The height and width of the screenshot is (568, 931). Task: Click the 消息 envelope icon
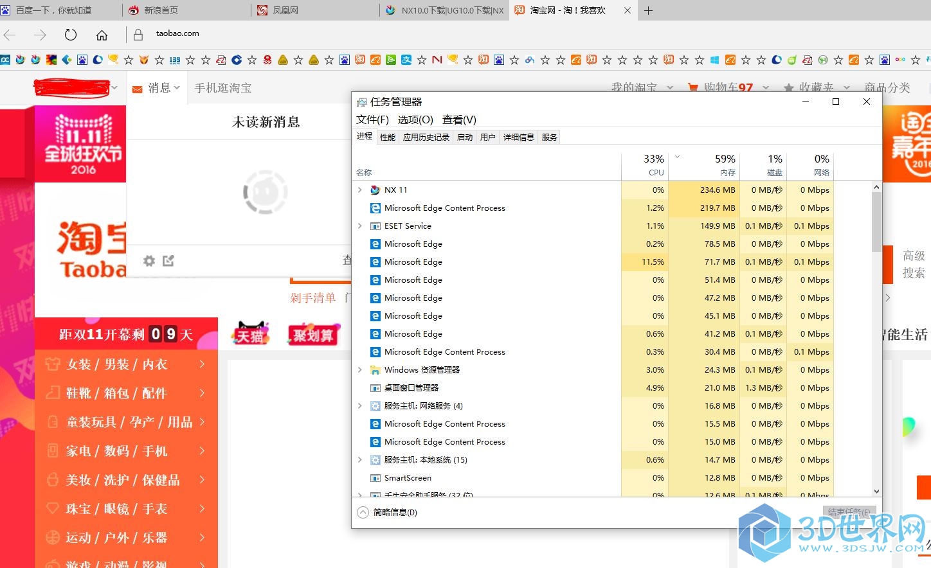137,89
